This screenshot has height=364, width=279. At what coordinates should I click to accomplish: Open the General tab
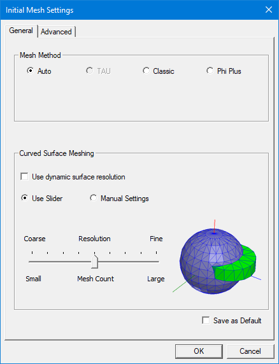[x=21, y=31]
